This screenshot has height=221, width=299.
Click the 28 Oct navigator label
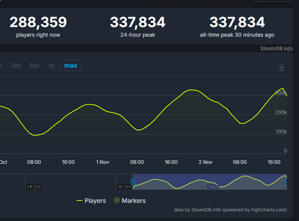pos(34,187)
